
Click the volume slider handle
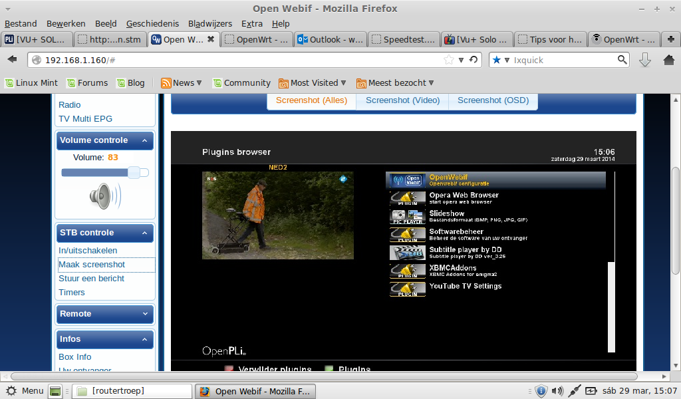point(134,172)
